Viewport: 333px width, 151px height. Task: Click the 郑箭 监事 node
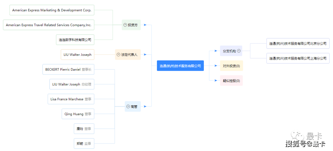pyautogui.click(x=84, y=144)
